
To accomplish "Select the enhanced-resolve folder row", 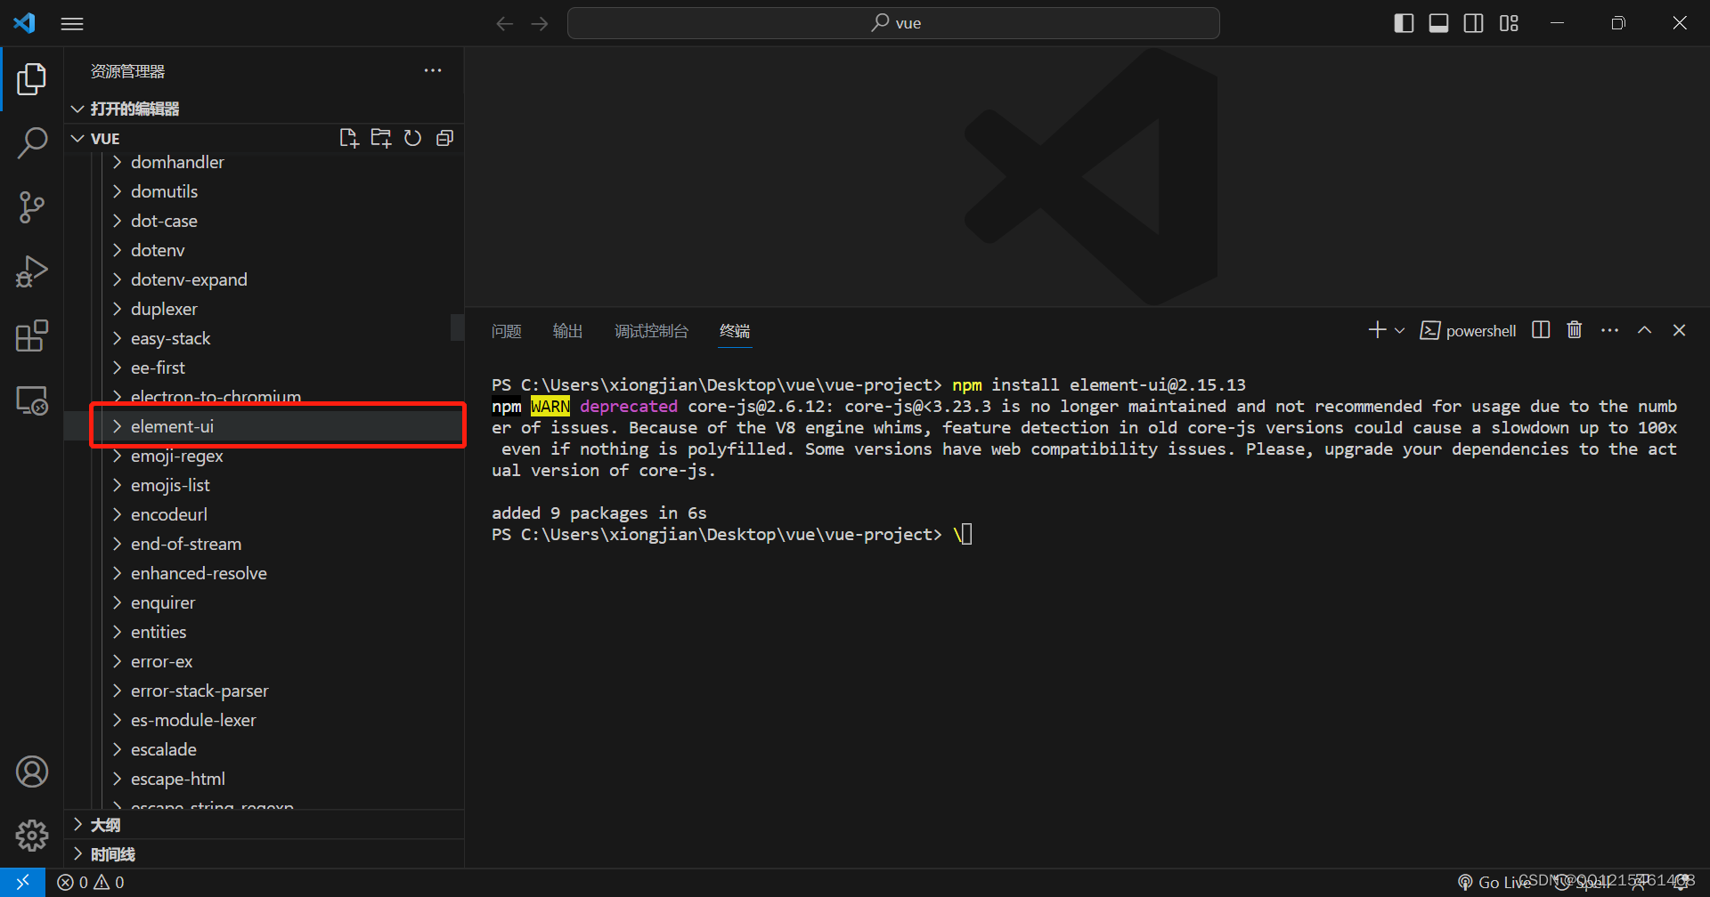I will click(x=264, y=573).
